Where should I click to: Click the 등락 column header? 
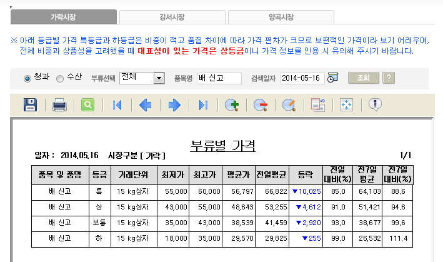(x=306, y=175)
